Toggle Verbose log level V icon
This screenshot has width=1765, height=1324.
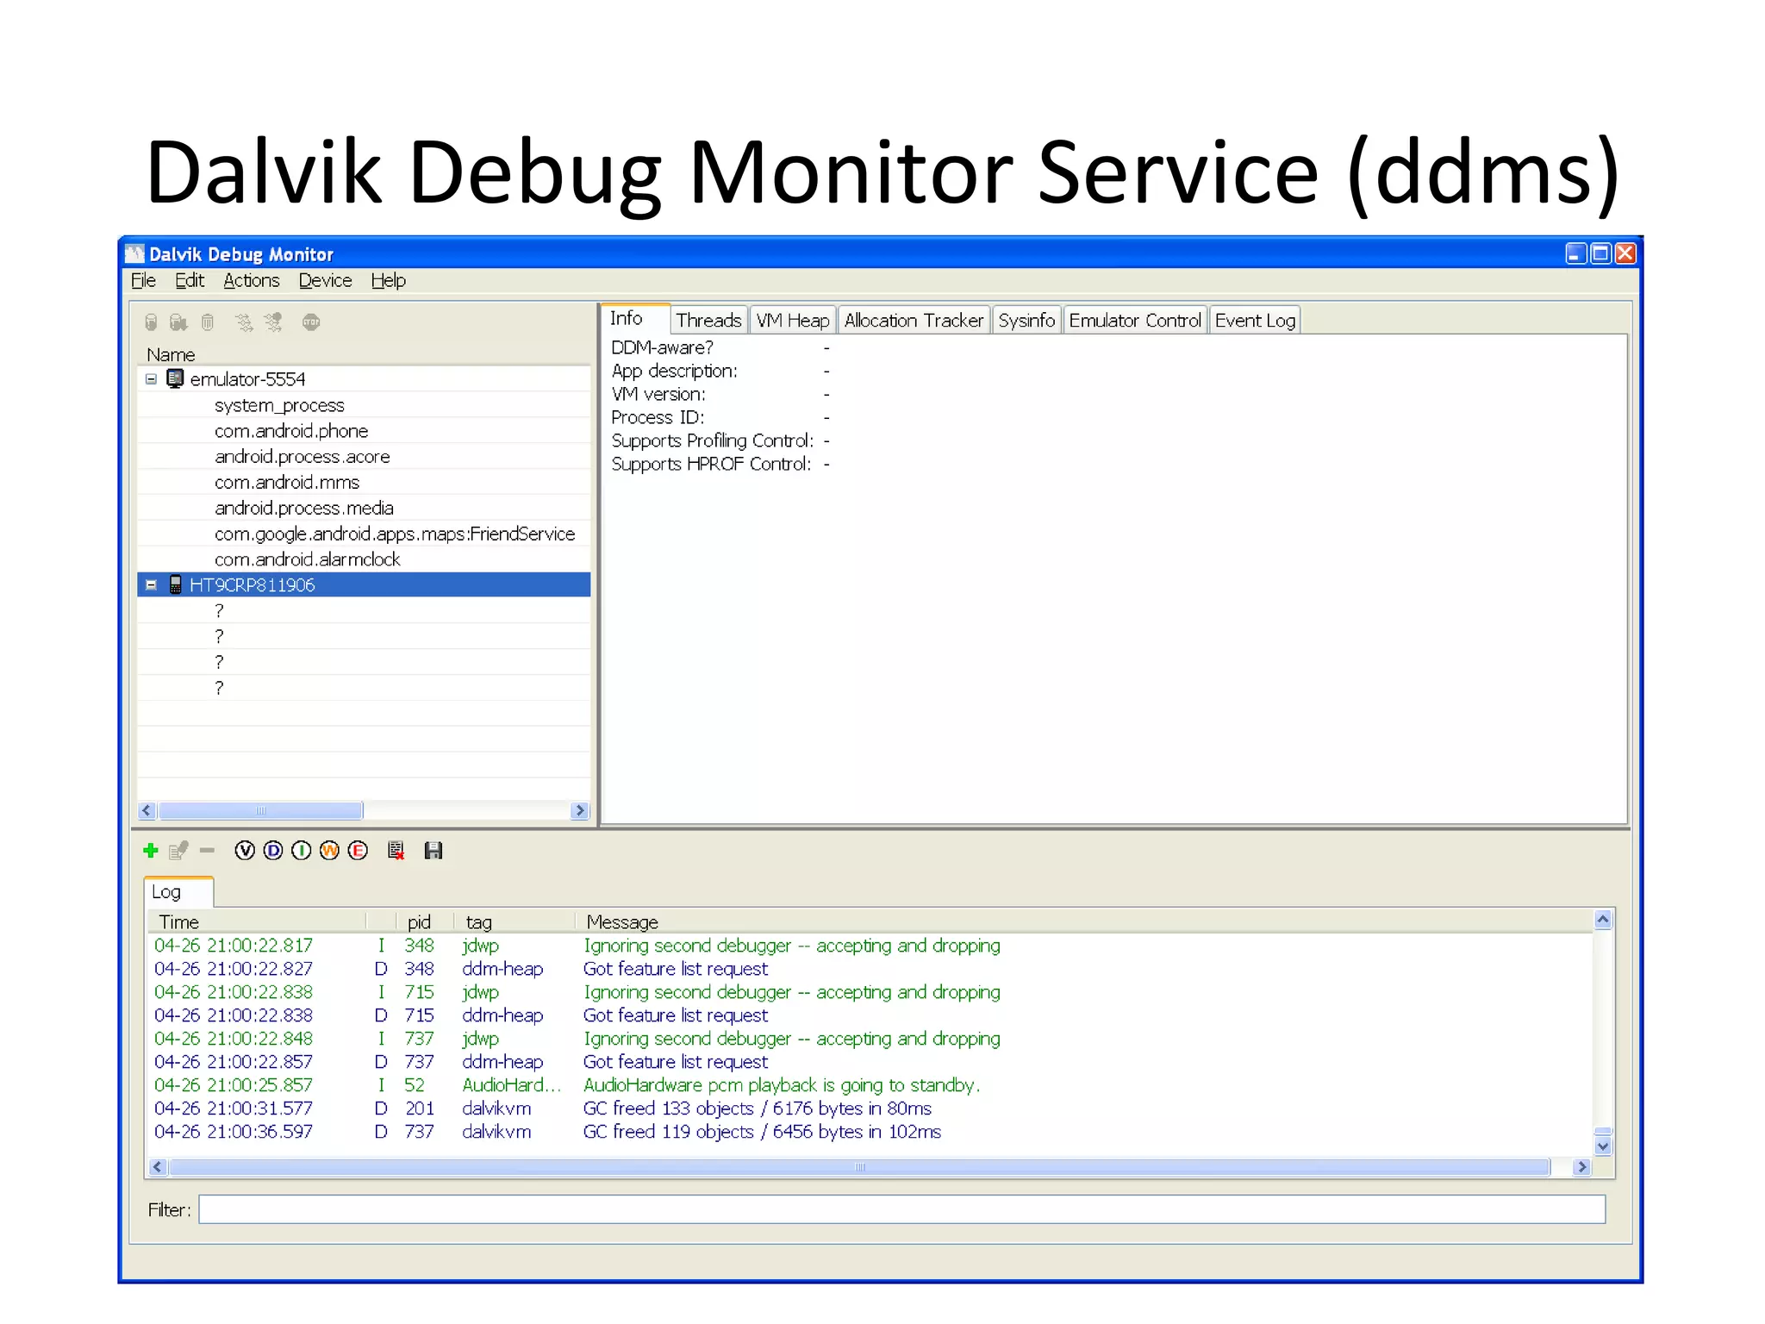245,851
